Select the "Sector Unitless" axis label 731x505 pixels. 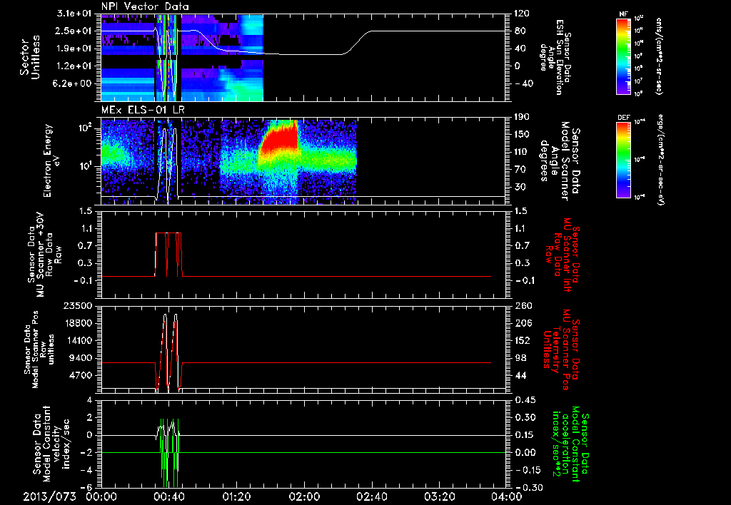point(29,58)
